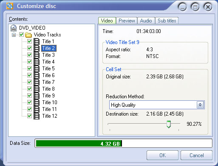218x166 pixels.
Task: Click the film strip icon beside Title 9
Action: coord(37,96)
